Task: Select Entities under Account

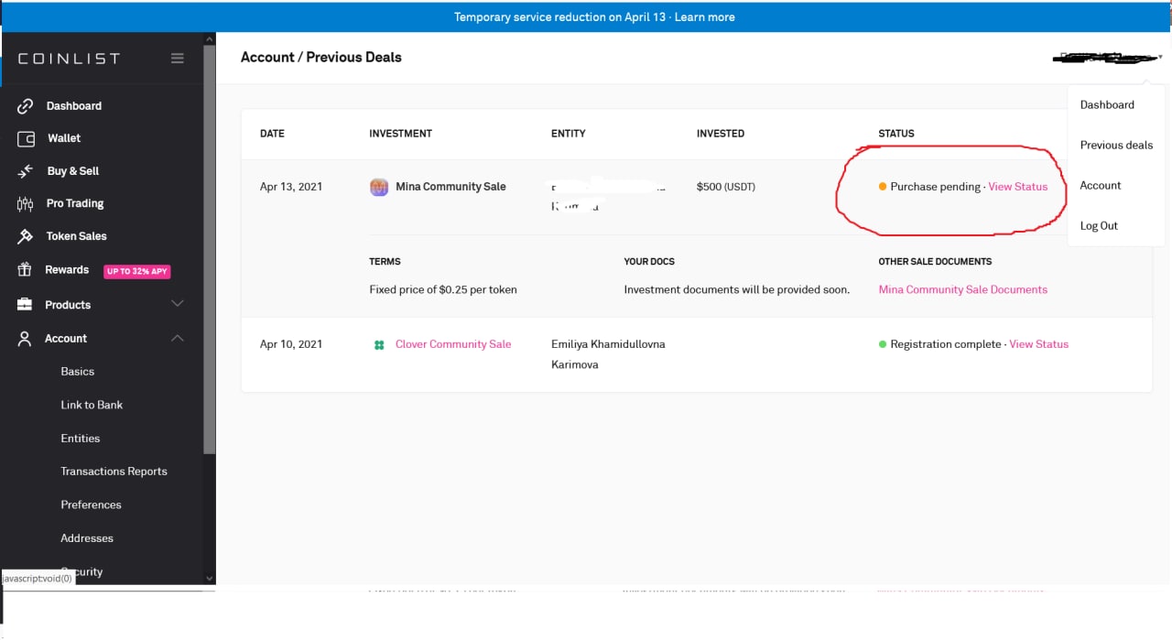Action: click(x=81, y=439)
